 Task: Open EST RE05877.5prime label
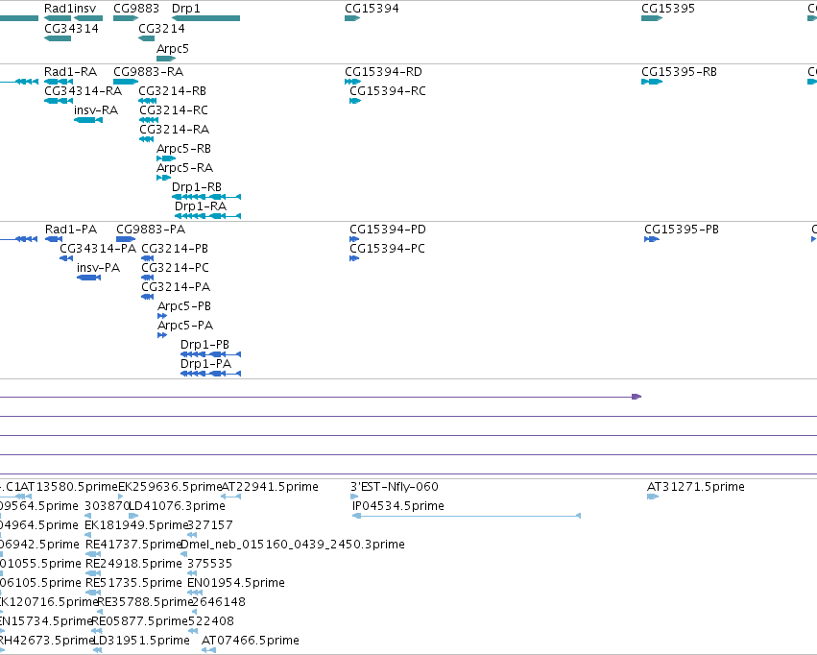pyautogui.click(x=139, y=620)
